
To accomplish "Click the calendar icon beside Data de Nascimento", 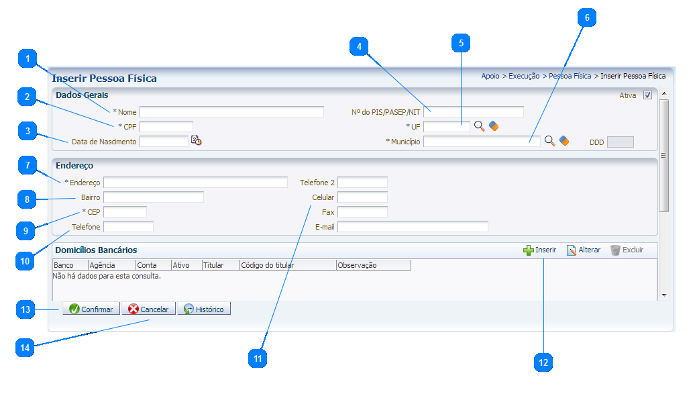I will [x=196, y=140].
